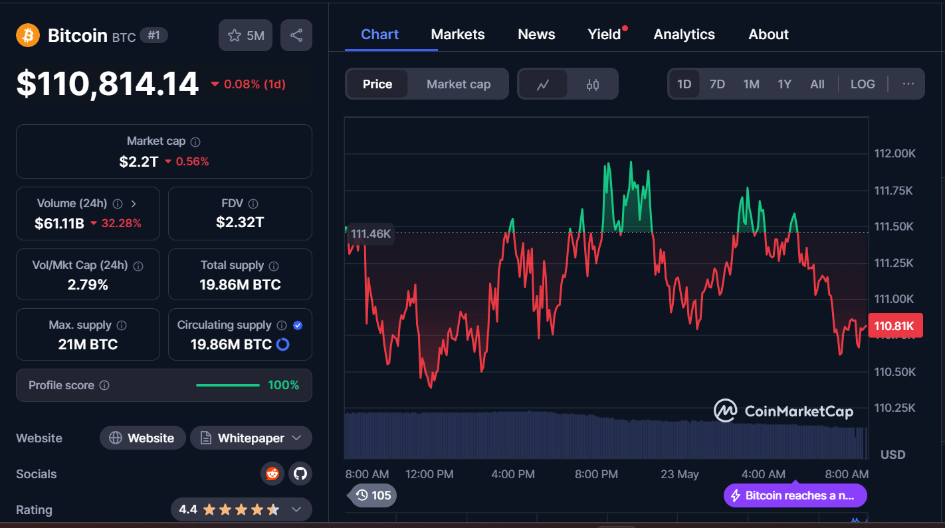
Task: Click the volume bars area in chart
Action: (606, 436)
